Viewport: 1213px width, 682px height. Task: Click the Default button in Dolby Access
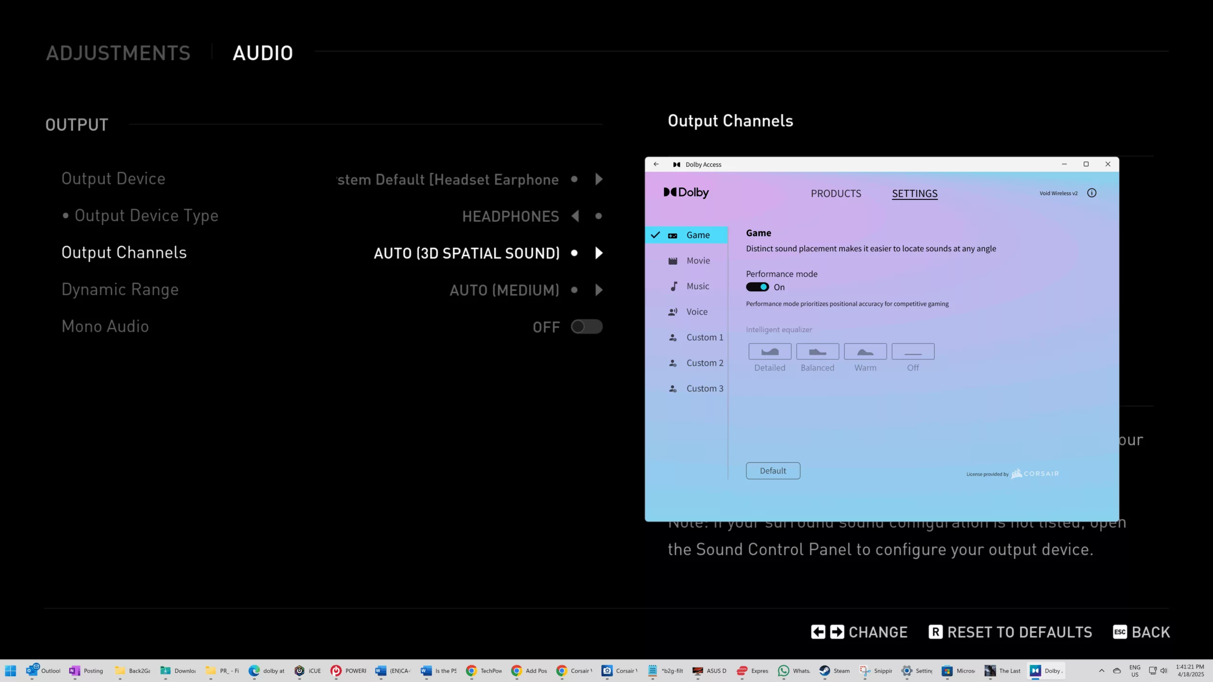point(773,471)
